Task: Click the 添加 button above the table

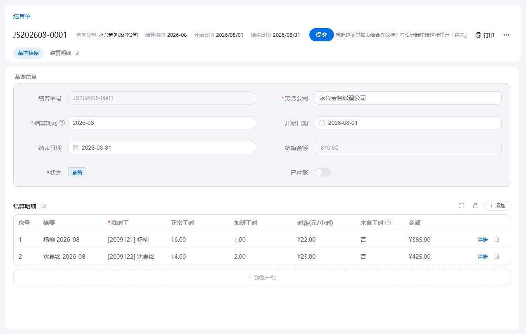Action: 497,206
